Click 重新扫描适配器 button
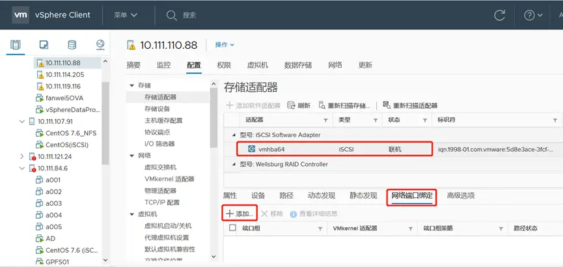Viewport: 563px width, 267px height. pyautogui.click(x=410, y=105)
